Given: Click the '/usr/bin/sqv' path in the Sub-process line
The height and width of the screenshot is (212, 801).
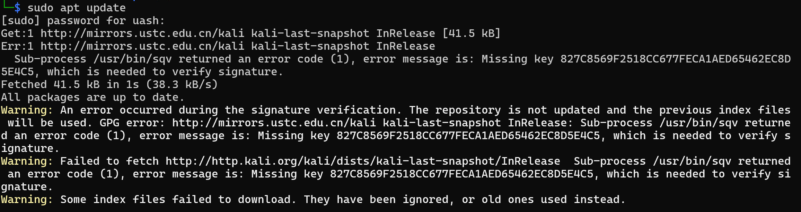Looking at the screenshot, I should coord(133,59).
